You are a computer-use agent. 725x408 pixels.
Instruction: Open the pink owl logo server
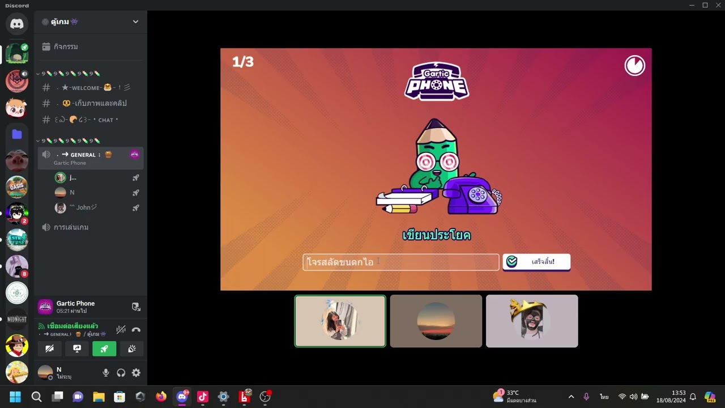17,81
